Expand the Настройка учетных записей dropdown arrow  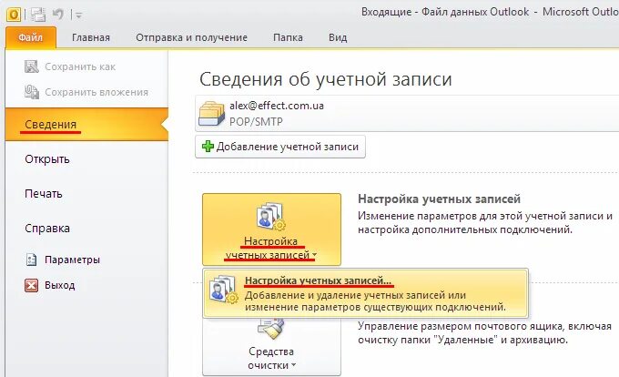(314, 255)
